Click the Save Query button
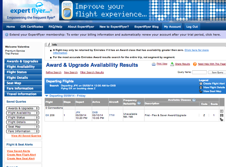Screen dimensions: 226x167 [x=218, y=72]
